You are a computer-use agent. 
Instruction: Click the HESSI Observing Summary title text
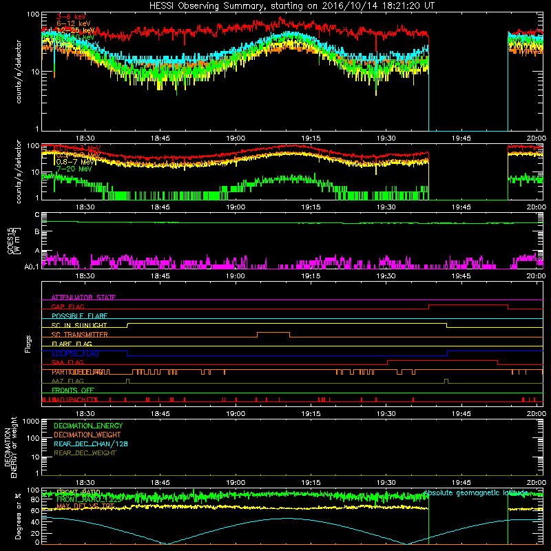(291, 6)
